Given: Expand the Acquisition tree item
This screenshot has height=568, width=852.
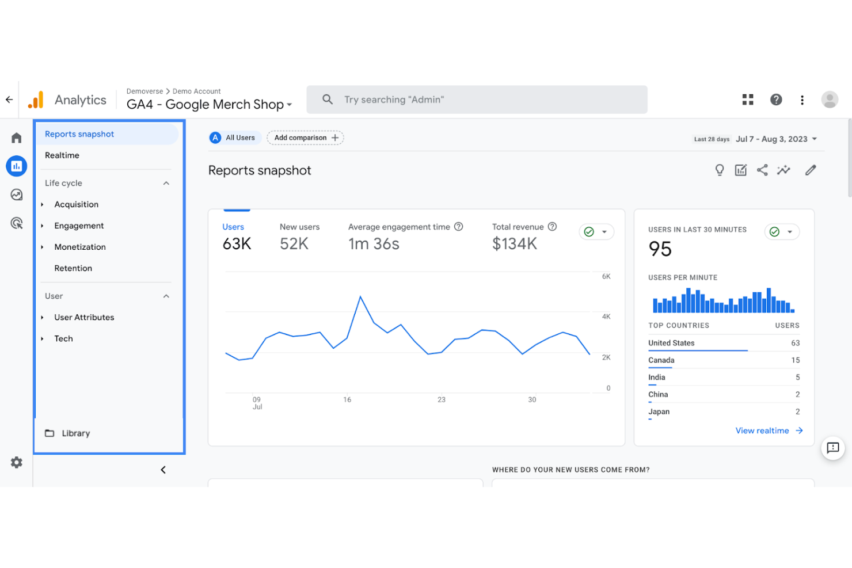Looking at the screenshot, I should [42, 204].
